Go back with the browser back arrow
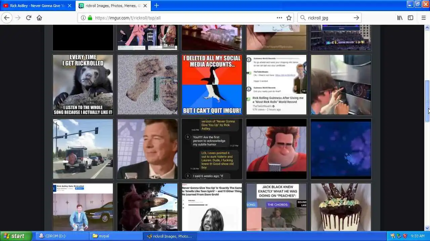 tap(7, 18)
